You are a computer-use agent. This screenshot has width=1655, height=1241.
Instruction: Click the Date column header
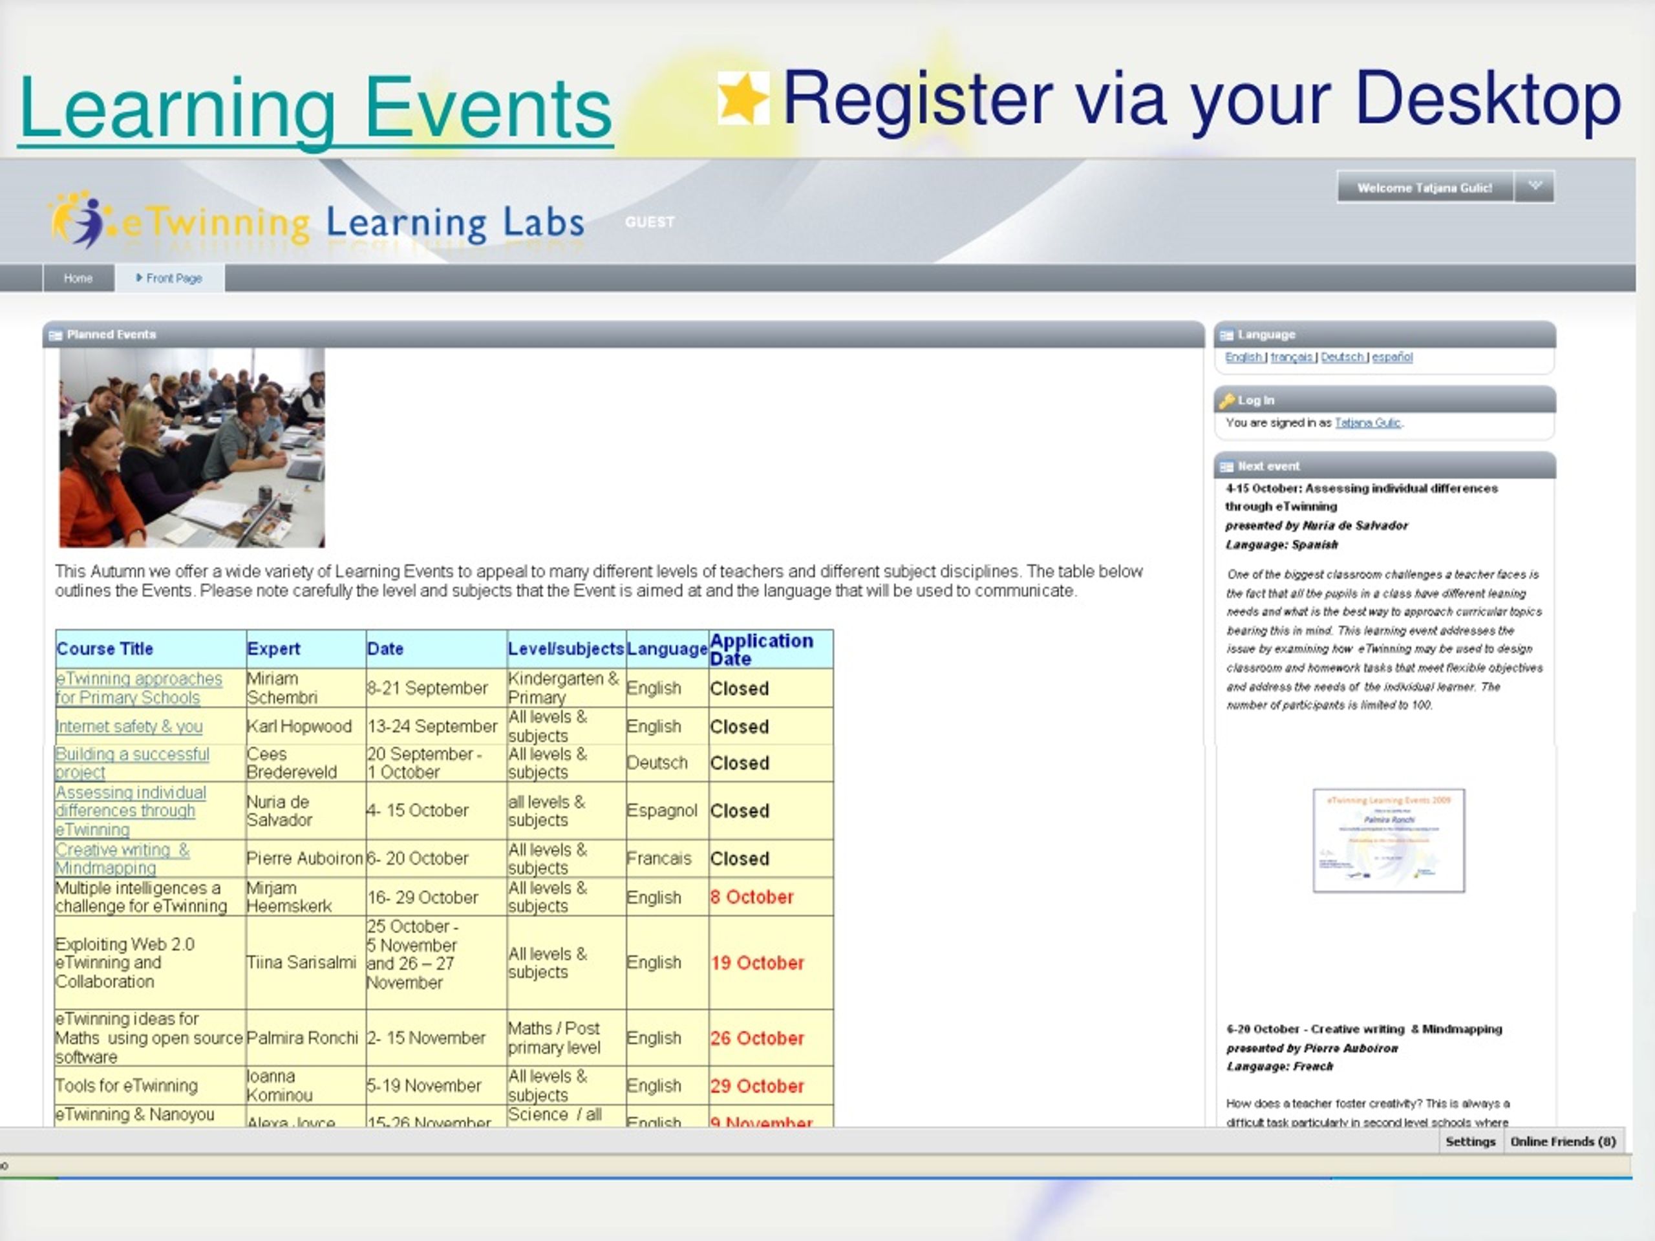click(436, 648)
